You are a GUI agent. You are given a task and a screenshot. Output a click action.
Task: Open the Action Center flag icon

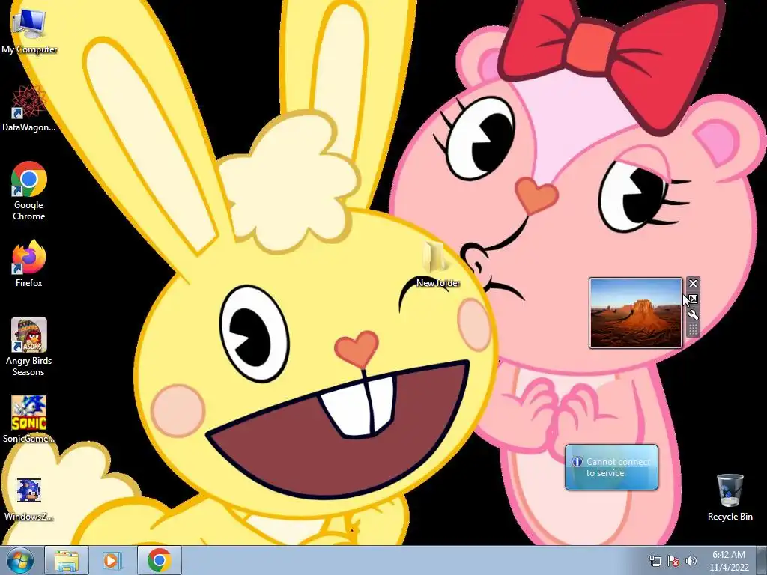coord(673,561)
